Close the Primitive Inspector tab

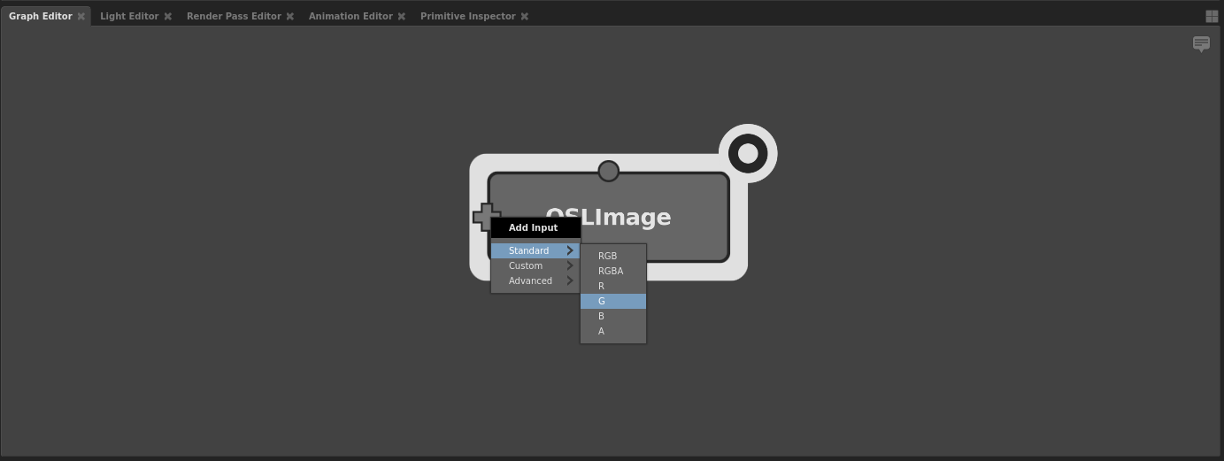524,16
